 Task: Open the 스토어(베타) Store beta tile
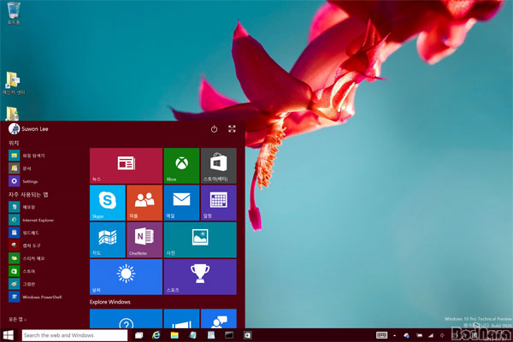tap(219, 166)
